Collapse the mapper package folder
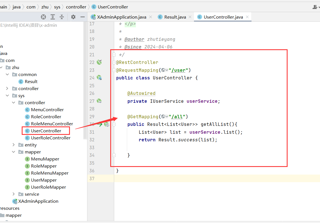Viewport: 320px width, 223px height. (x=14, y=152)
